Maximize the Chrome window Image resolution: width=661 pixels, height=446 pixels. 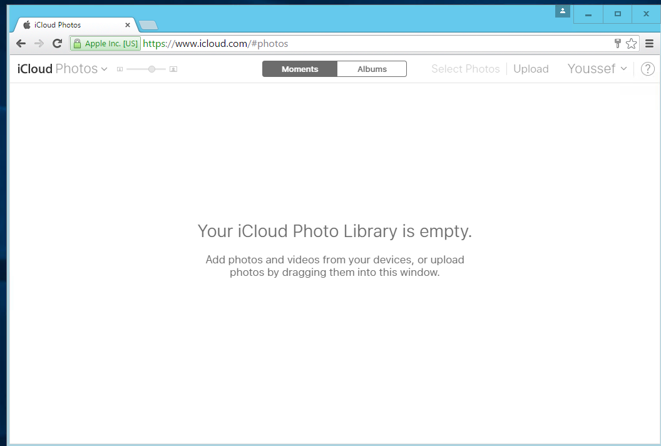click(x=618, y=14)
